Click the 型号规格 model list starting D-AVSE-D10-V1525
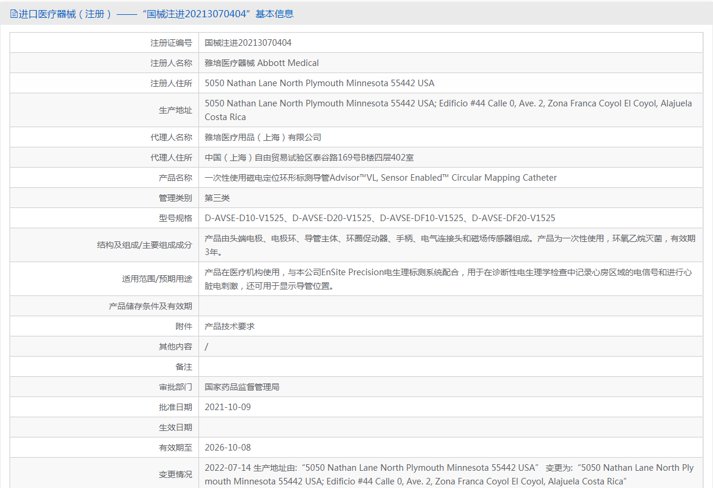 point(380,218)
